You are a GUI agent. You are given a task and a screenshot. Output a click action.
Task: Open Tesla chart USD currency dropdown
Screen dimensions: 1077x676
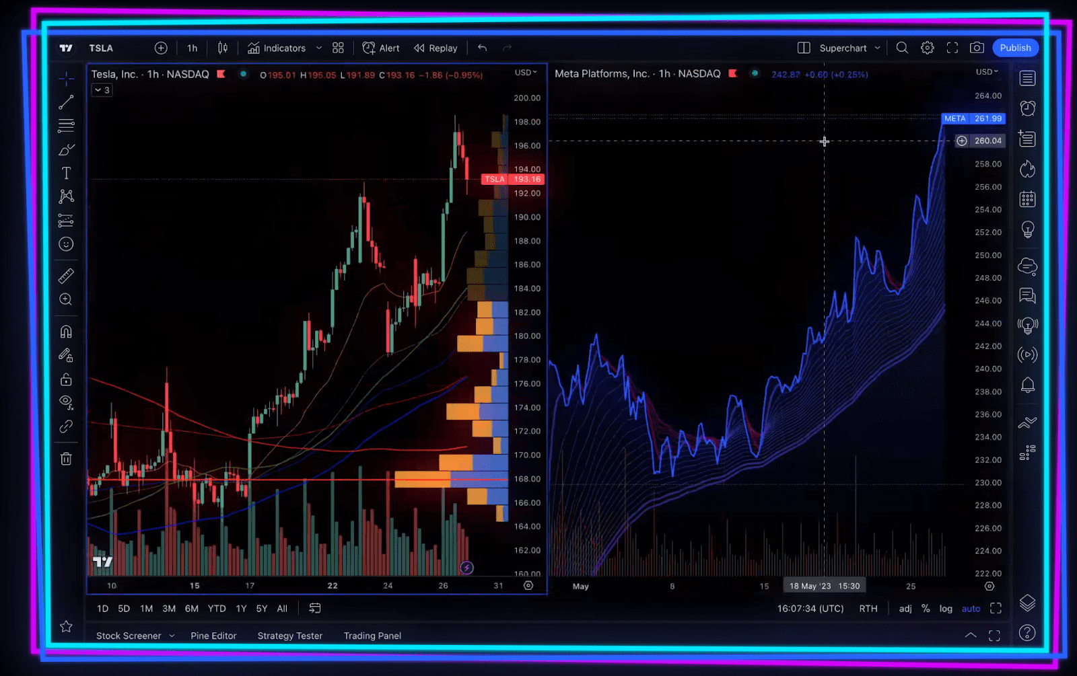(526, 72)
